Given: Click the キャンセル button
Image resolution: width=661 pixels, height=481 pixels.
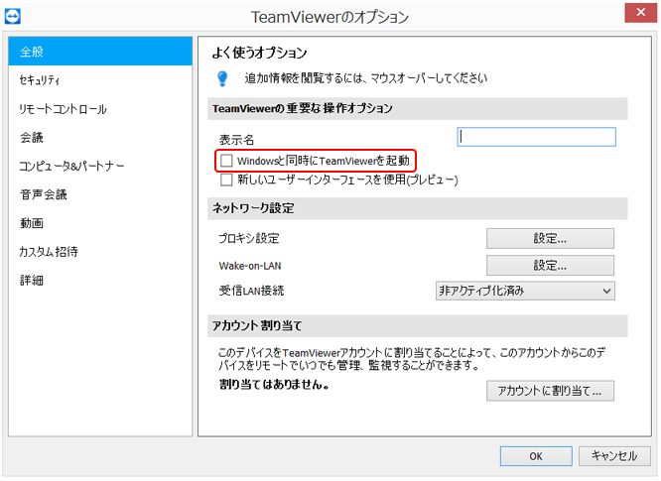Looking at the screenshot, I should coord(614,456).
